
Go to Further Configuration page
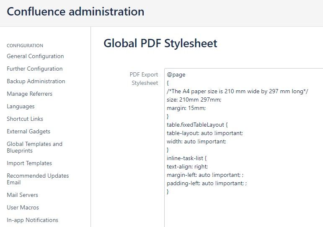click(x=35, y=69)
